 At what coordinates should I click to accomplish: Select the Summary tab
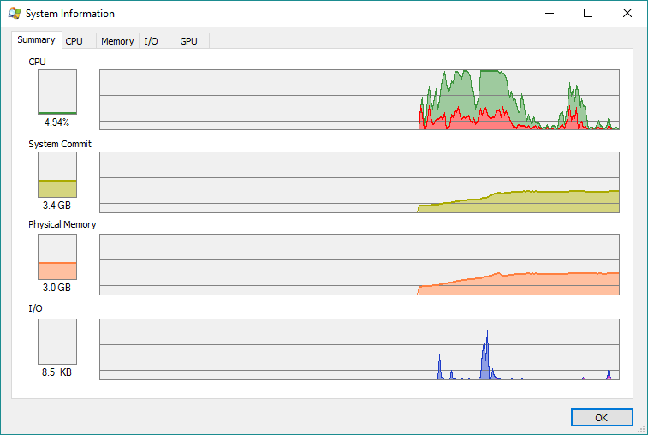tap(36, 39)
